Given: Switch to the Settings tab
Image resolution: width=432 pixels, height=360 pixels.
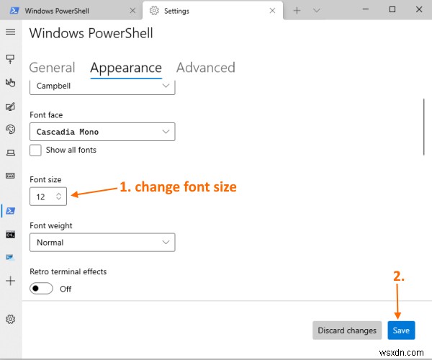Looking at the screenshot, I should [x=212, y=11].
